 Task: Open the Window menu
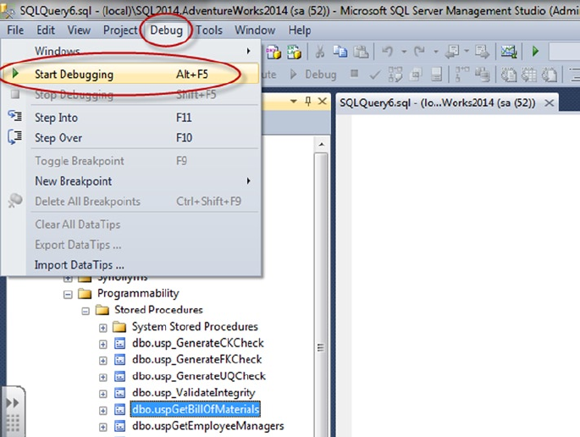pyautogui.click(x=255, y=30)
